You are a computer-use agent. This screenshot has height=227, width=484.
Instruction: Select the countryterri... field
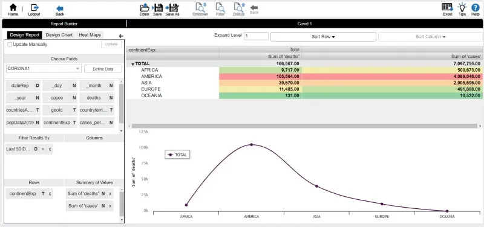tap(97, 110)
